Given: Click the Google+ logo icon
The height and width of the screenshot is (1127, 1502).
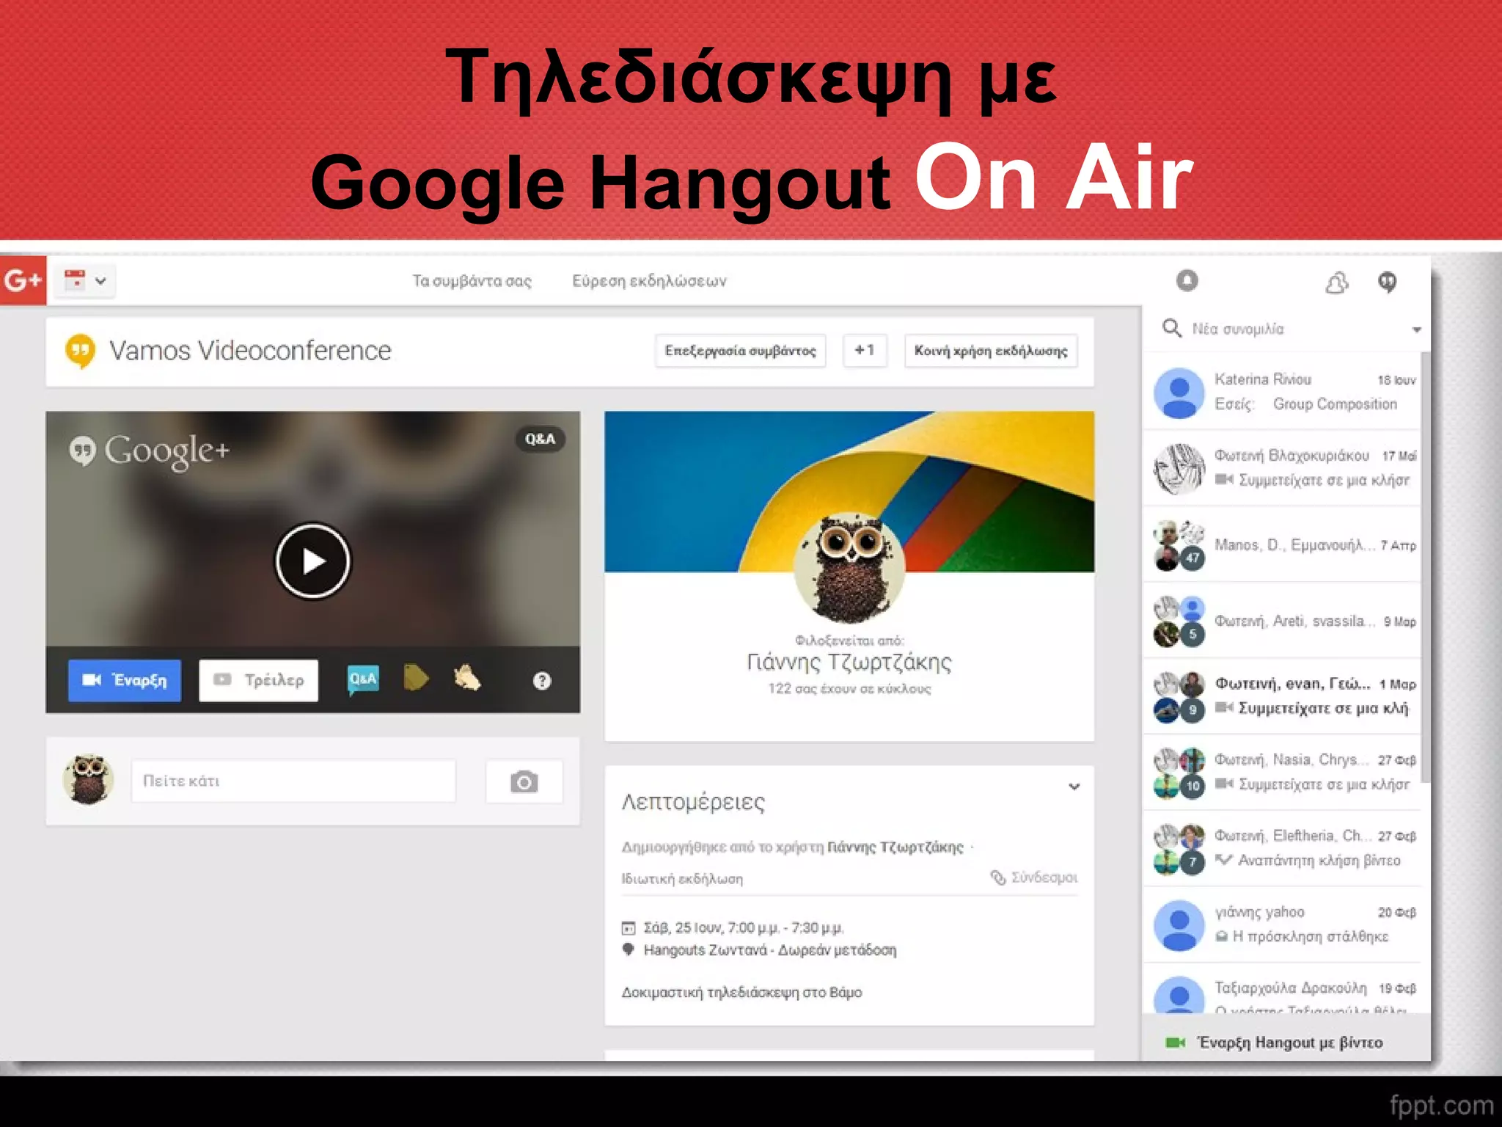Looking at the screenshot, I should point(23,280).
